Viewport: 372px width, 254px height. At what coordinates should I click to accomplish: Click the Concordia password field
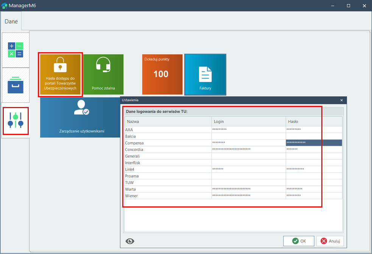[314, 150]
